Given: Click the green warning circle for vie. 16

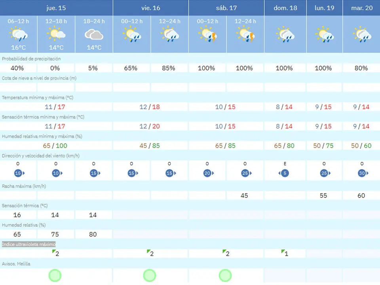Looking at the screenshot, I should pyautogui.click(x=150, y=275).
